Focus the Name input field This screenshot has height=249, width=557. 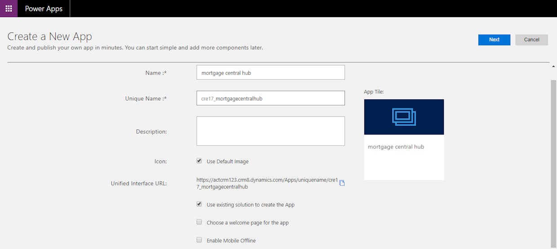(x=270, y=72)
